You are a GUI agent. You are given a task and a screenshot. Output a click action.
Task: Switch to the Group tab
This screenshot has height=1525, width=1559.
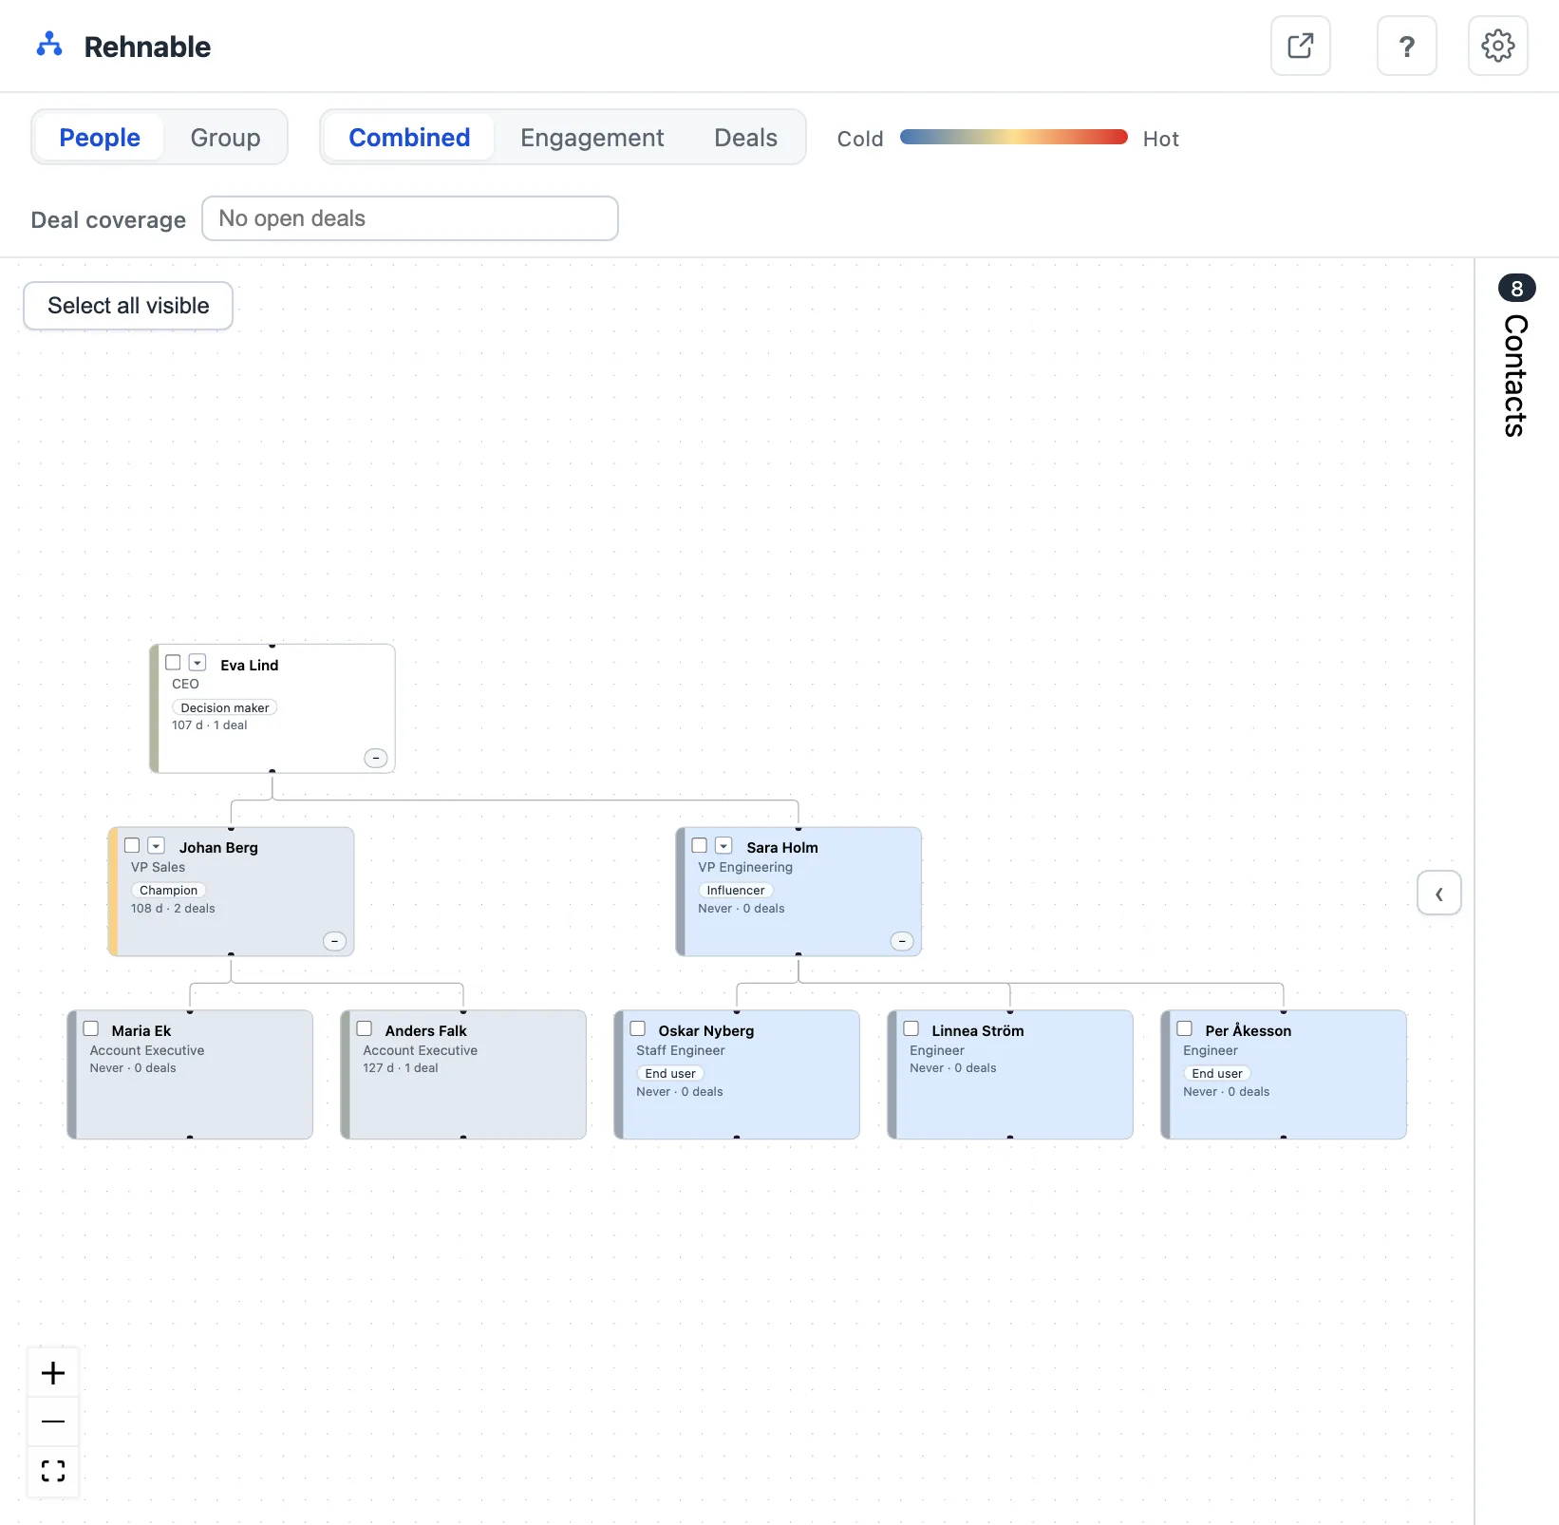click(x=225, y=138)
